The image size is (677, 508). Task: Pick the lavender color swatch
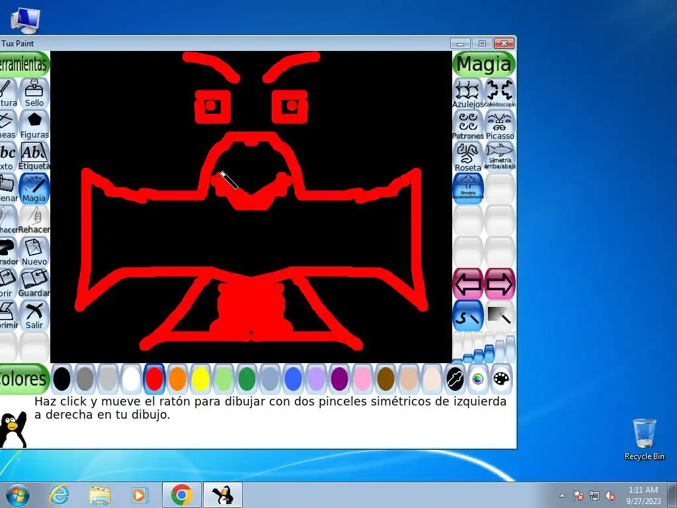point(316,379)
